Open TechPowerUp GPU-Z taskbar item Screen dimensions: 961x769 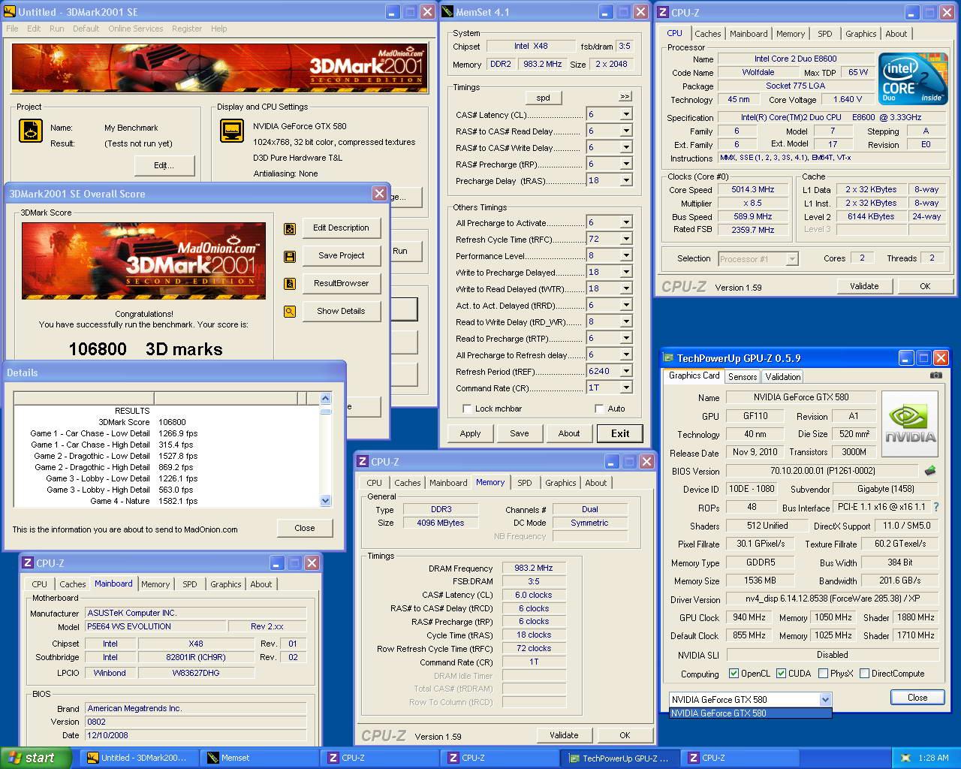tap(620, 758)
